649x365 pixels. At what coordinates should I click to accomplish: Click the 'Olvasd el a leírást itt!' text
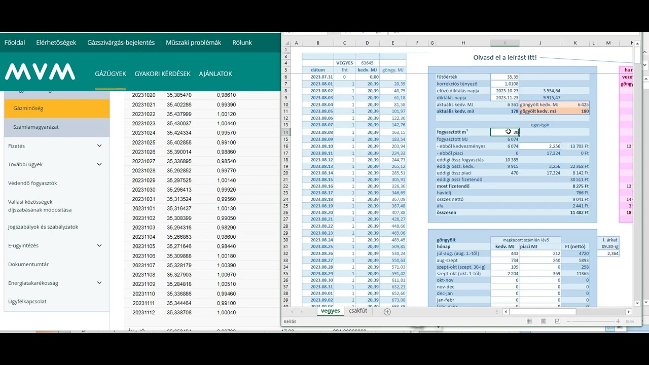505,57
